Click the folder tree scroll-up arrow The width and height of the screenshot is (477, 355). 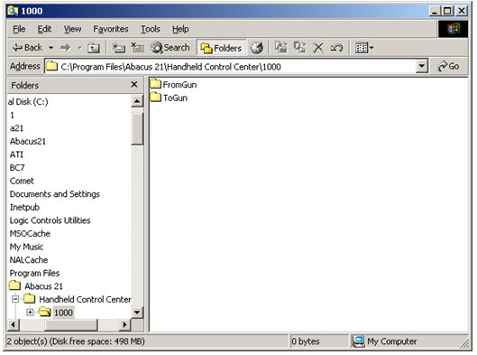coord(137,101)
